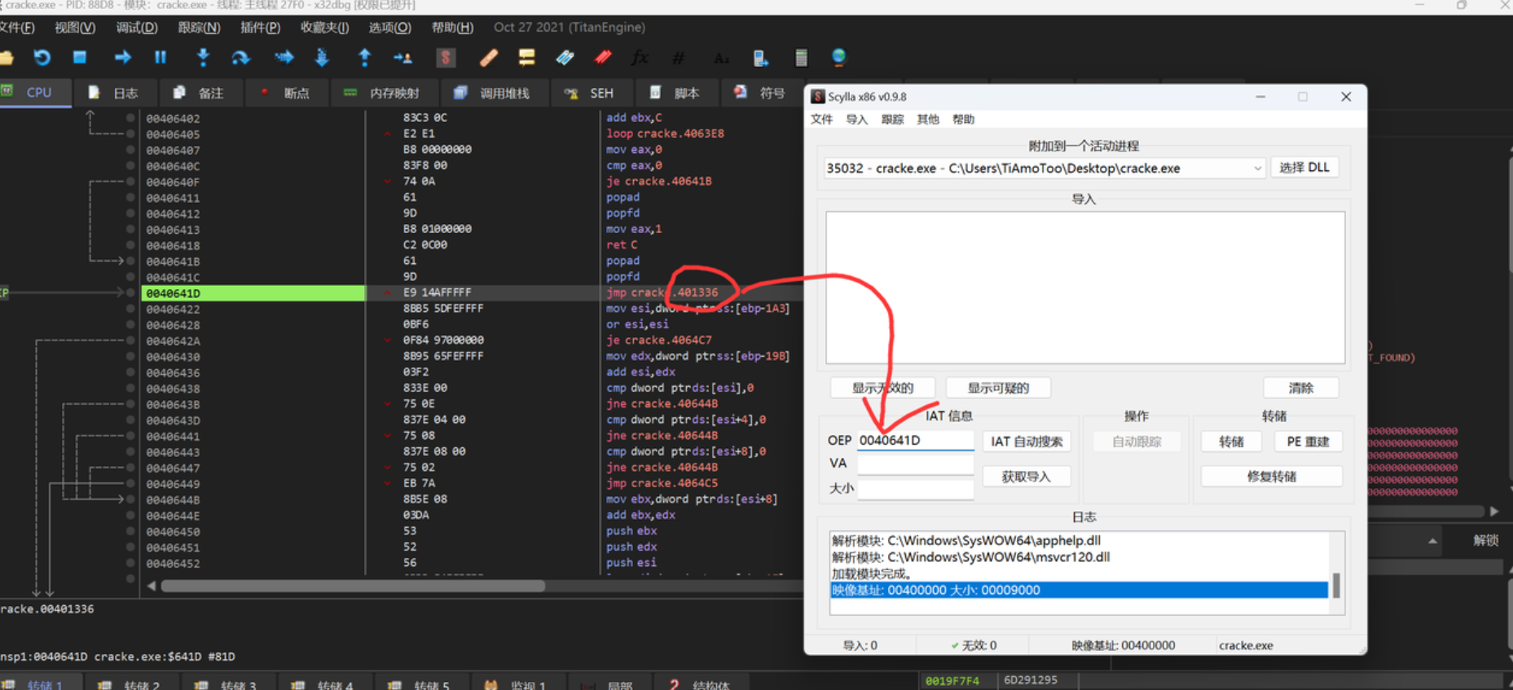Click the pause execution icon
The width and height of the screenshot is (1513, 690).
pos(160,57)
